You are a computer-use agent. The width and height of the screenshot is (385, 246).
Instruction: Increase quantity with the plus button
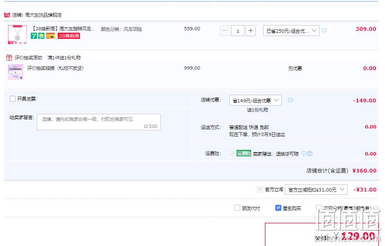[x=251, y=31]
